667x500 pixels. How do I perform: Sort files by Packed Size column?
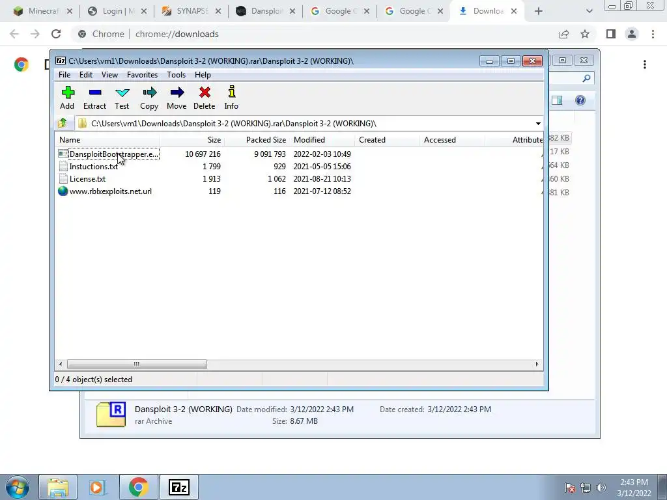[x=257, y=140]
